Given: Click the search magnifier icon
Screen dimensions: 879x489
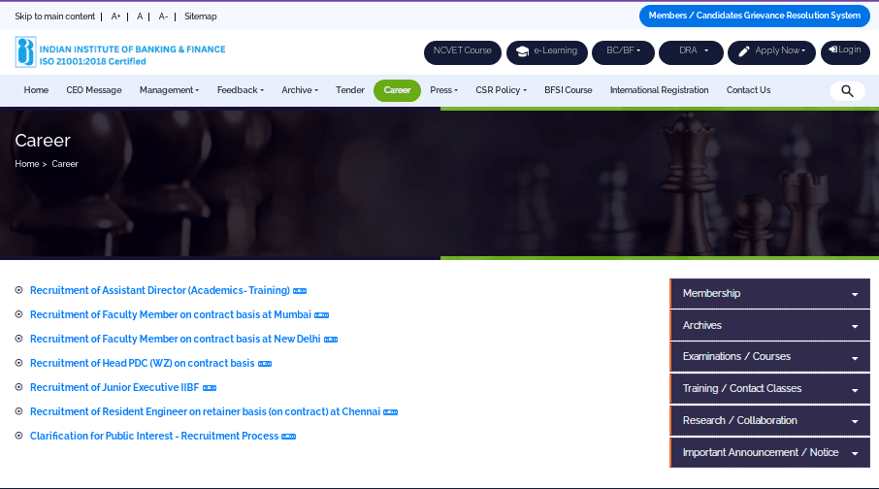Looking at the screenshot, I should 847,91.
